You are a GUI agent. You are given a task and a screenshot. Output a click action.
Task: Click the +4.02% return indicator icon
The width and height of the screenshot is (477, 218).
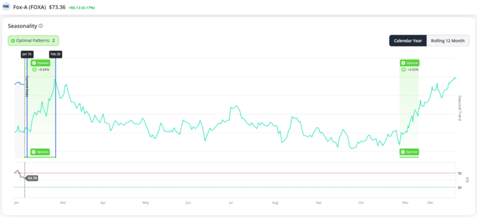(403, 70)
